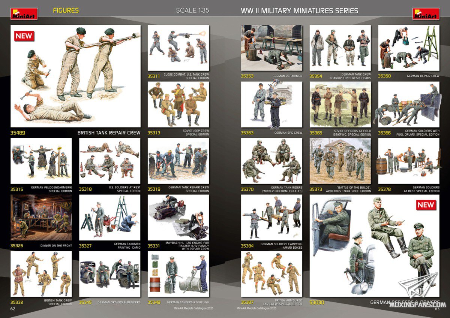Click the NEW badge on German Officers & Drivers
This screenshot has height=318, width=450.
point(426,205)
